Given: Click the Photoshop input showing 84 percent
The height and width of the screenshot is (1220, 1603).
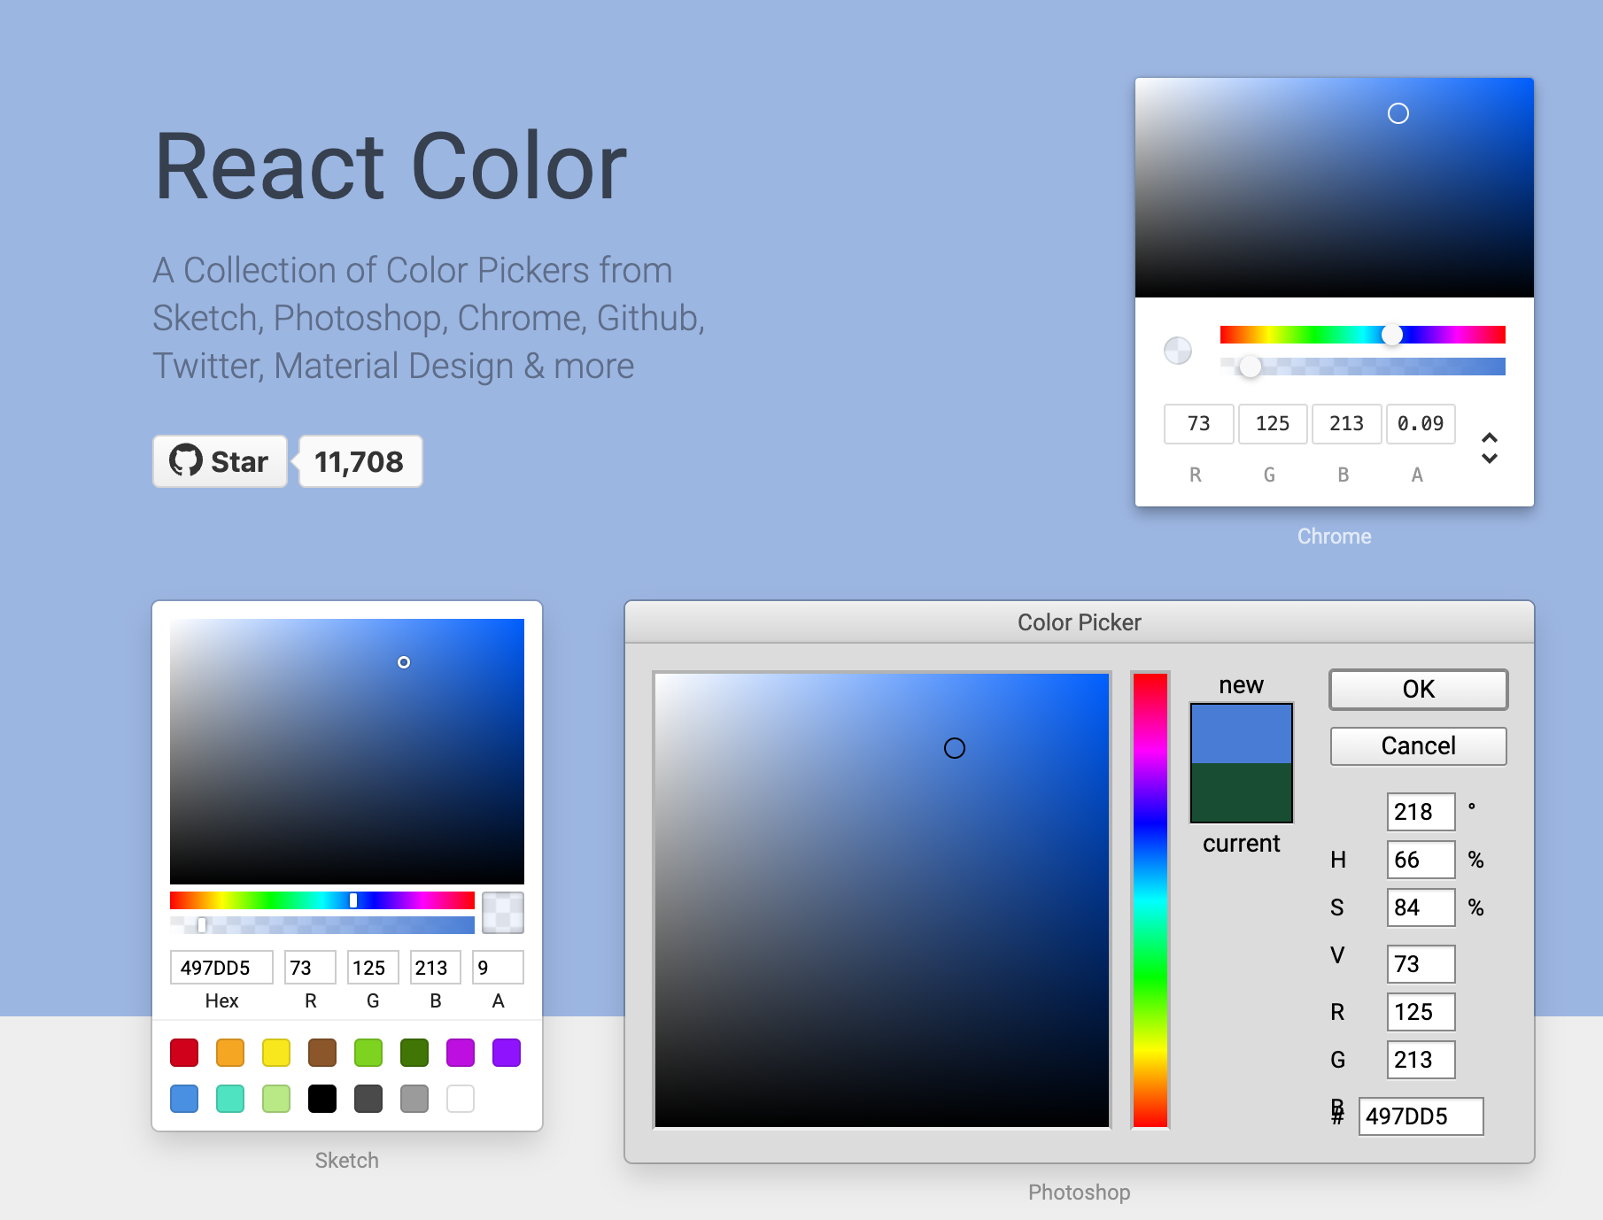Looking at the screenshot, I should [x=1421, y=907].
